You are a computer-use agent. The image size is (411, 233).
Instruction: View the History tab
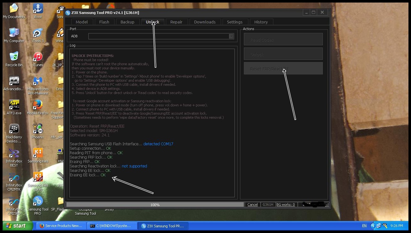tap(261, 22)
